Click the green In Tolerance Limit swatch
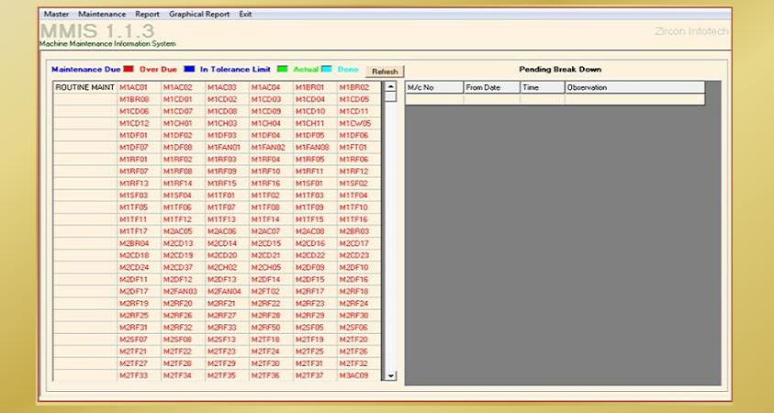 [x=282, y=69]
